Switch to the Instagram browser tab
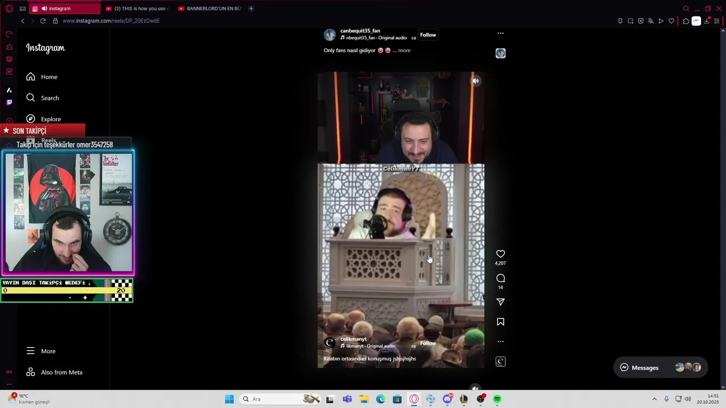 [x=64, y=8]
